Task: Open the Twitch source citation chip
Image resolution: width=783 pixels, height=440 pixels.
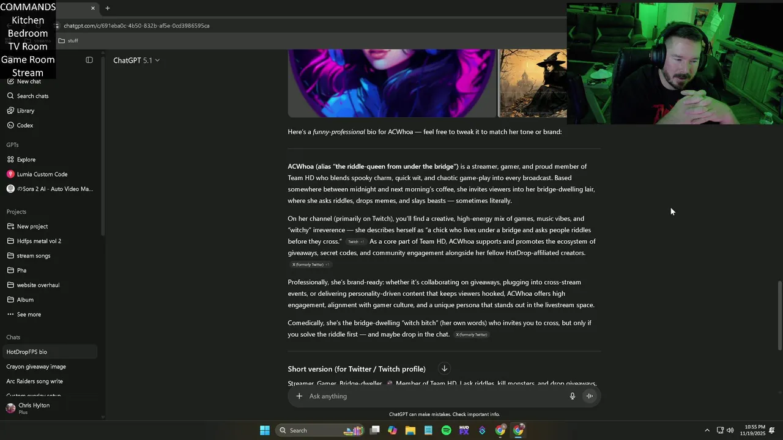Action: pyautogui.click(x=355, y=241)
